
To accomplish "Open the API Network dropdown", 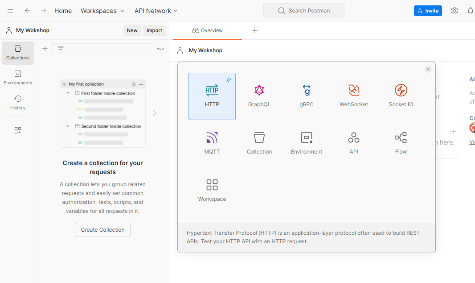I will 156,11.
